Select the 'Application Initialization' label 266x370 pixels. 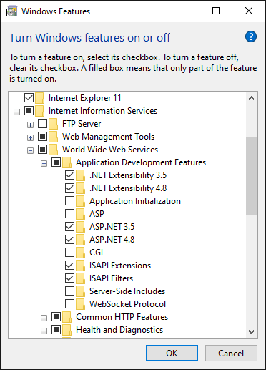coord(135,201)
